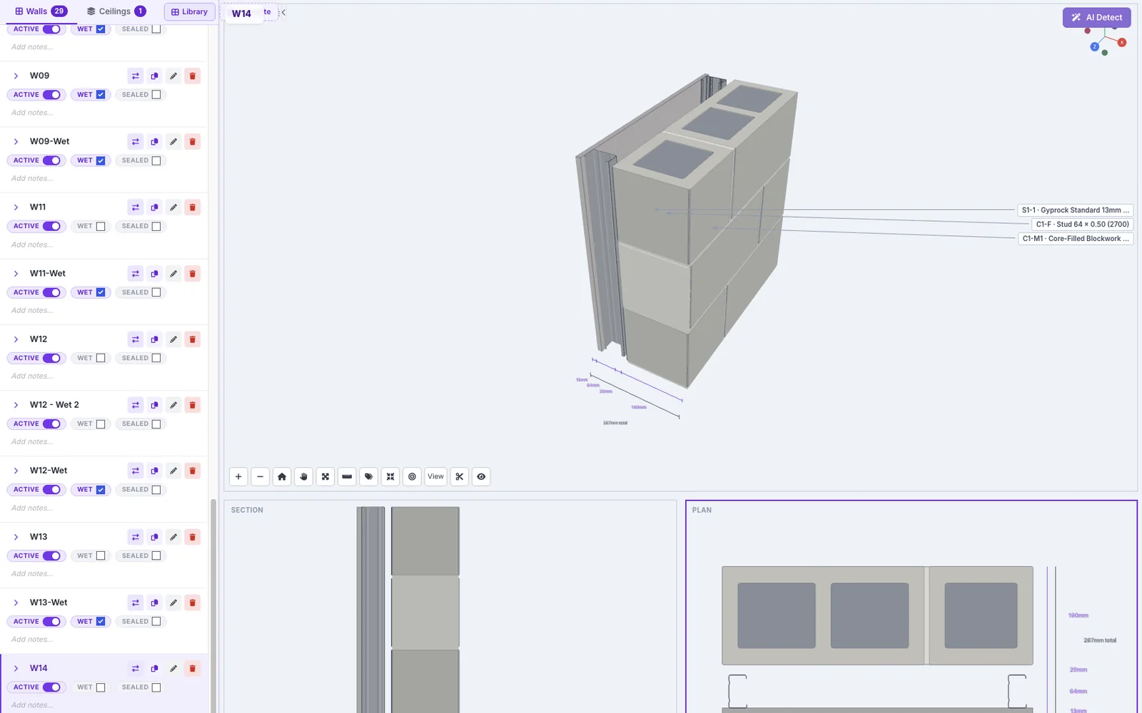Expand wall W14 chevron

tap(16, 668)
